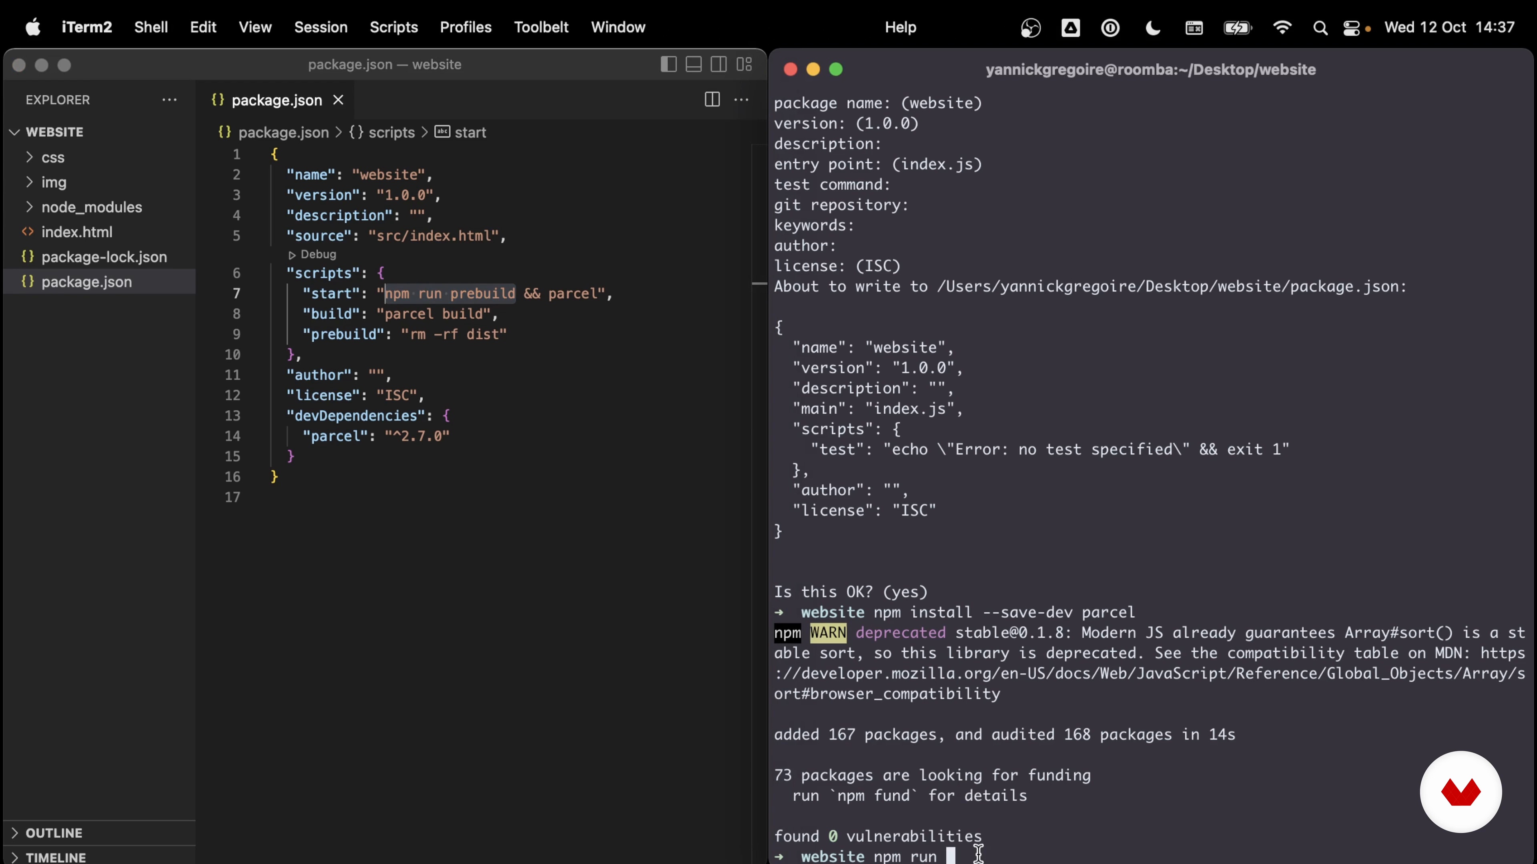Open index.html in Explorer
Viewport: 1537px width, 864px height.
coord(76,232)
